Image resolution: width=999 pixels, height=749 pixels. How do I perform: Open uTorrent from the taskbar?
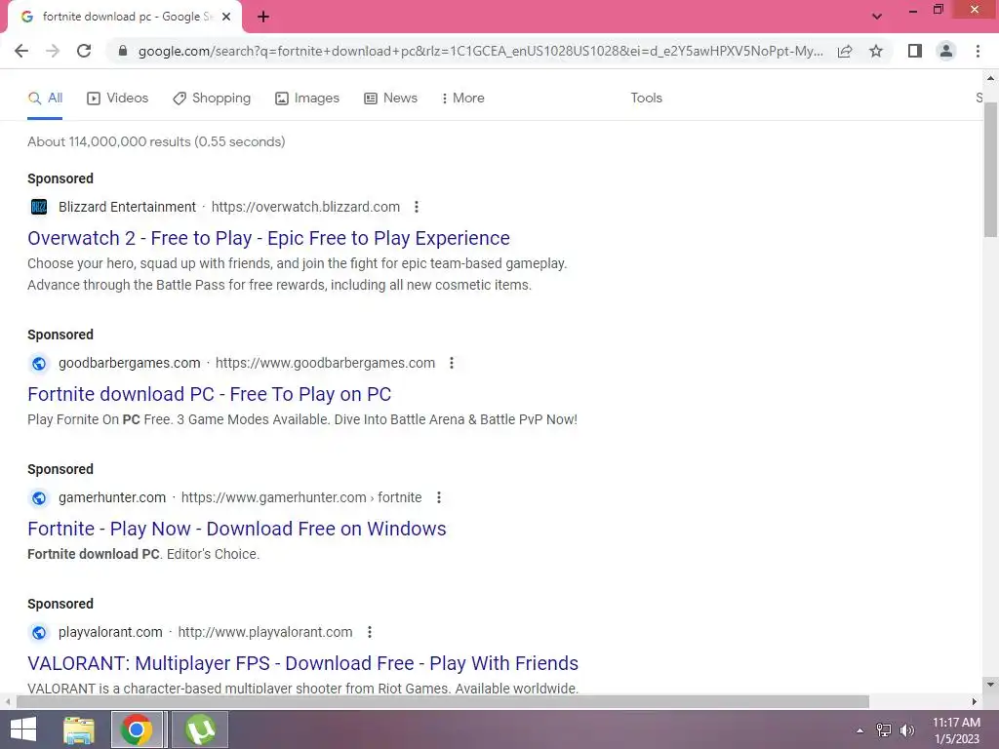pos(200,729)
